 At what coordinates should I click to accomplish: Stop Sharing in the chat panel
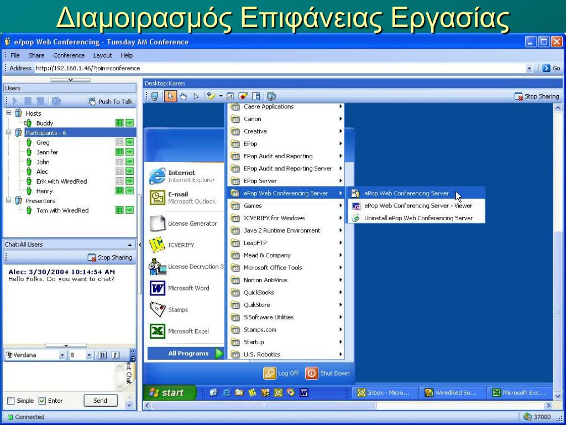point(110,257)
